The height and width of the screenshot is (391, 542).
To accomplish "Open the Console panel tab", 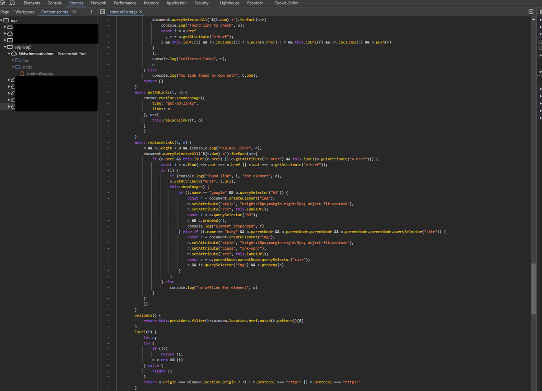I will point(55,3).
